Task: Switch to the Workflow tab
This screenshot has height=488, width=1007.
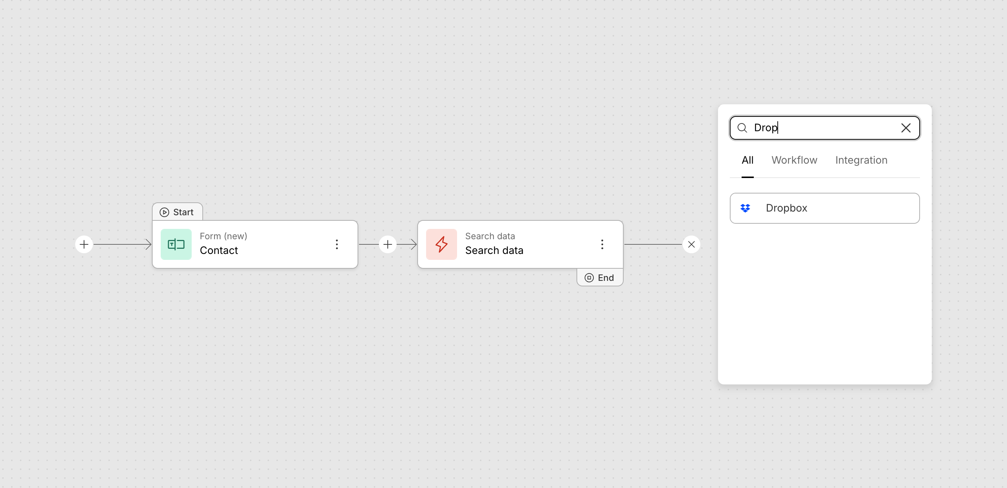Action: 794,160
